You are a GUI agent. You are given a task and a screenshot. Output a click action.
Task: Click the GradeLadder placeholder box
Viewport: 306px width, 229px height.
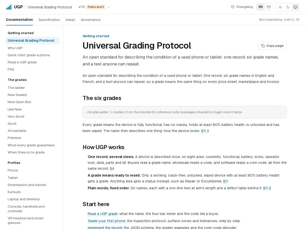point(185,112)
